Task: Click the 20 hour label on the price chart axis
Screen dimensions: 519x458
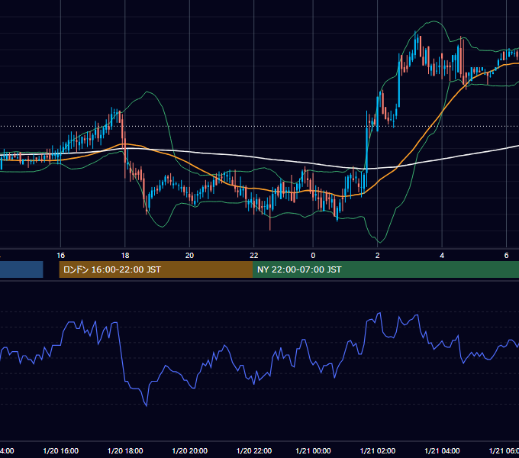Action: 189,256
